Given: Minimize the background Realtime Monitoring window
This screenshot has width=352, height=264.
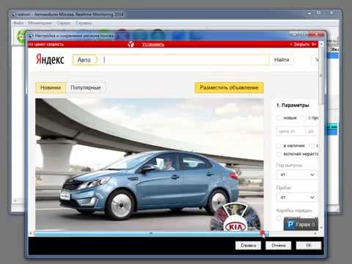Looking at the screenshot, I should click(309, 14).
